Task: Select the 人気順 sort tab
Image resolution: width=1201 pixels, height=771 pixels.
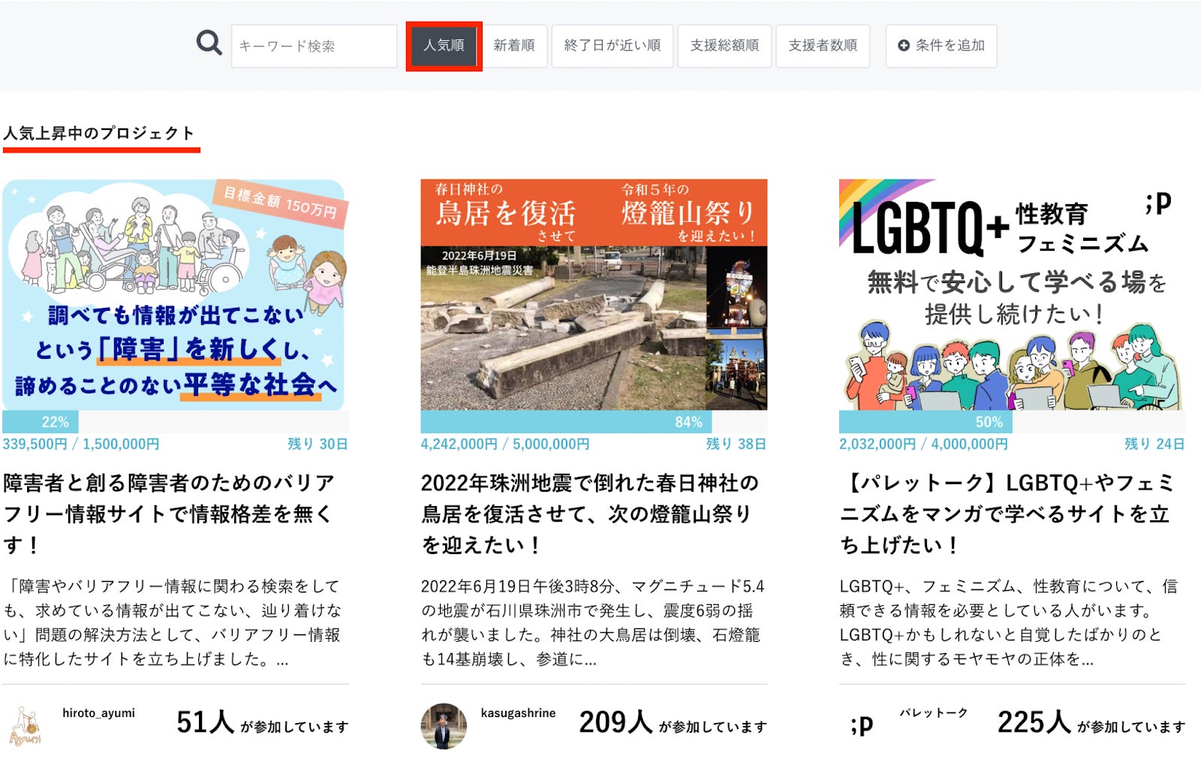Action: (x=444, y=46)
